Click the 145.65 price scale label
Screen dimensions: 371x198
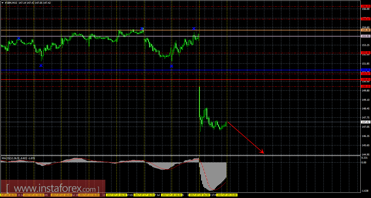click(366, 145)
